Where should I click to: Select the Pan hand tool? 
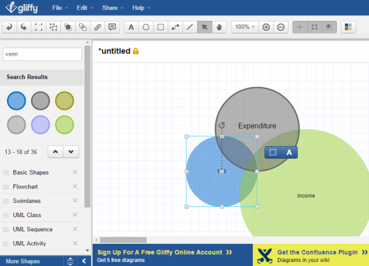click(x=219, y=27)
